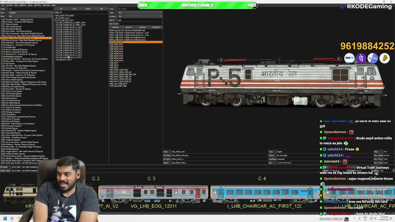Screen dimensions: 395x222
Task: Click the Flip unit button
Action: pyautogui.click(x=102, y=9)
